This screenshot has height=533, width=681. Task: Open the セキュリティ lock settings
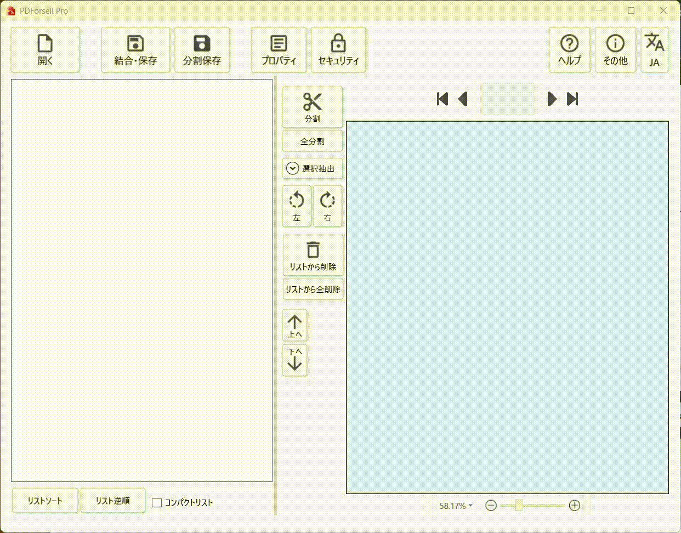tap(338, 49)
